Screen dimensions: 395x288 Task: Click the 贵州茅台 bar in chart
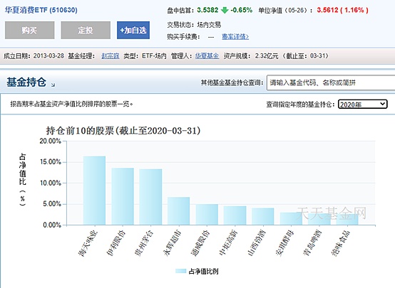[150, 197]
